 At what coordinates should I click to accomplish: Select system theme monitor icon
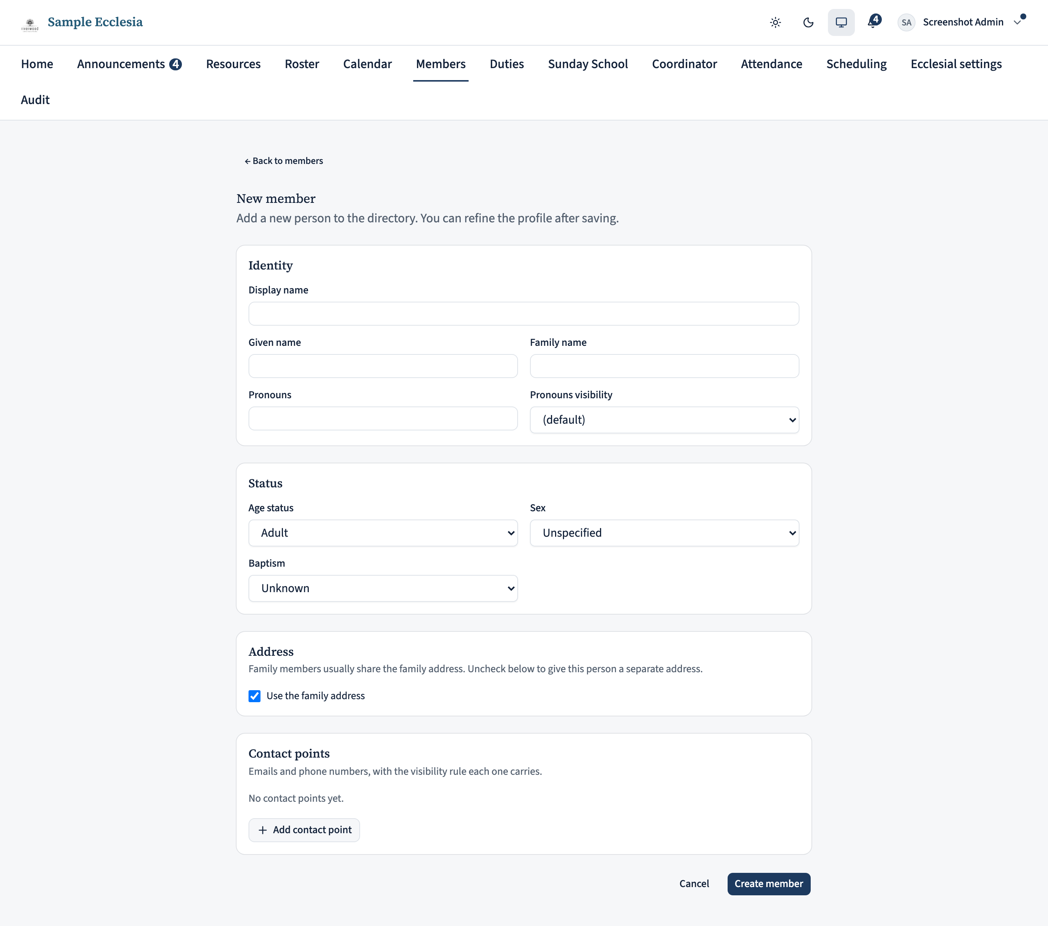pos(841,22)
